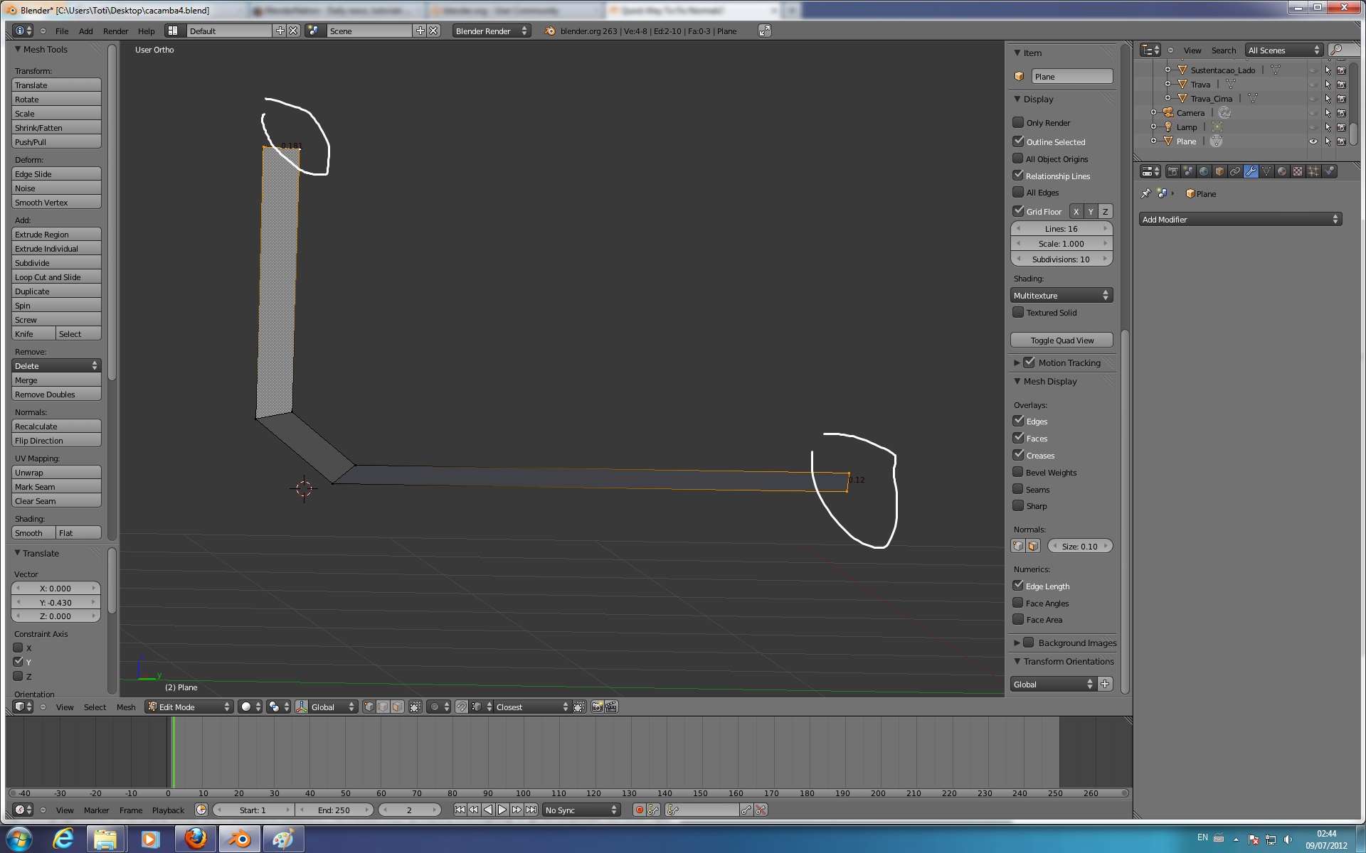The image size is (1366, 853).
Task: Jump to first frame in timeline
Action: coord(460,810)
